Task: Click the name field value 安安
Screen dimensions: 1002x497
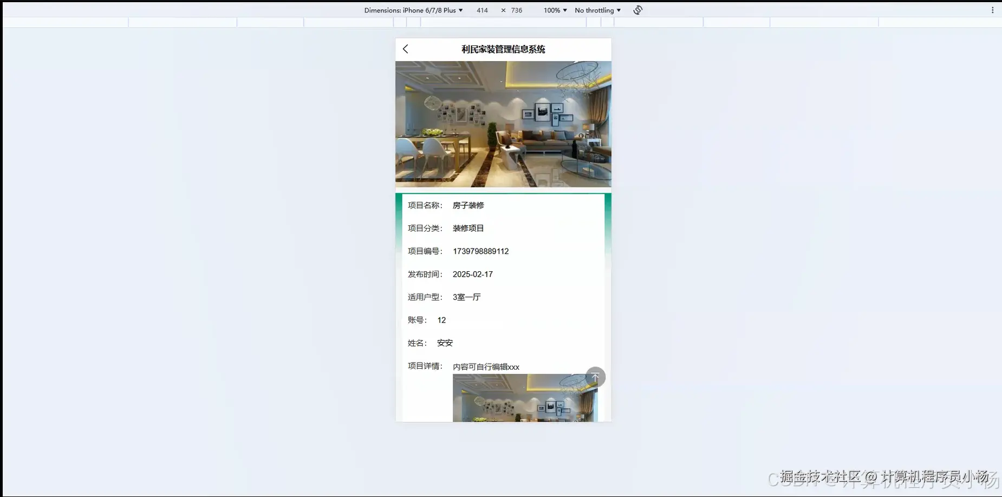Action: pyautogui.click(x=445, y=343)
